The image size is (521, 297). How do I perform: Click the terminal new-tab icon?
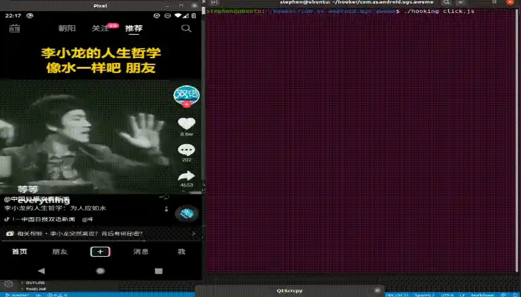215,2
